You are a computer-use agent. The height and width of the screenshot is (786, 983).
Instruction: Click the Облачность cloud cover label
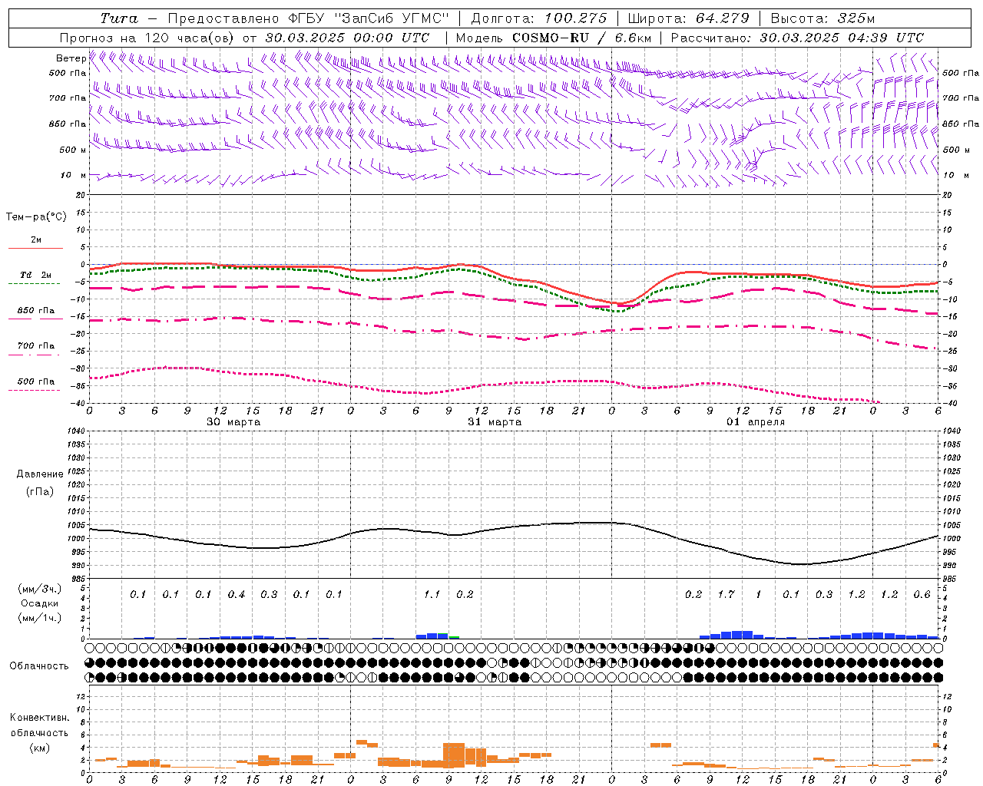pos(39,665)
